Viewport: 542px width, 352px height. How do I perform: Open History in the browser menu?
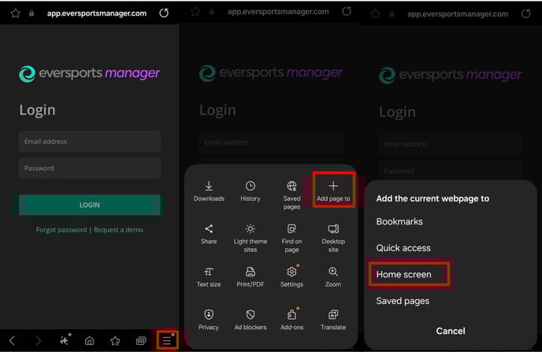251,191
